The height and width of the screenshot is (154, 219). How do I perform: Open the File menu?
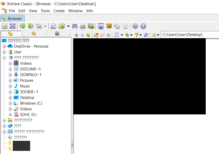click(x=12, y=11)
